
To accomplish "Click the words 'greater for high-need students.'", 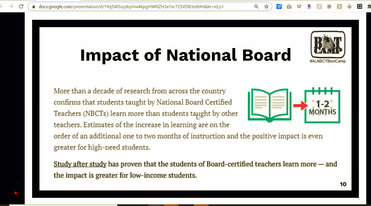I will [102, 148].
